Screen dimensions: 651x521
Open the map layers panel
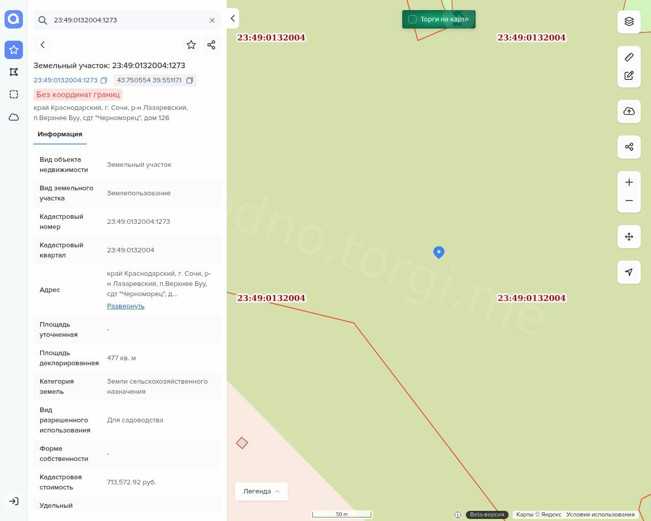pos(629,21)
